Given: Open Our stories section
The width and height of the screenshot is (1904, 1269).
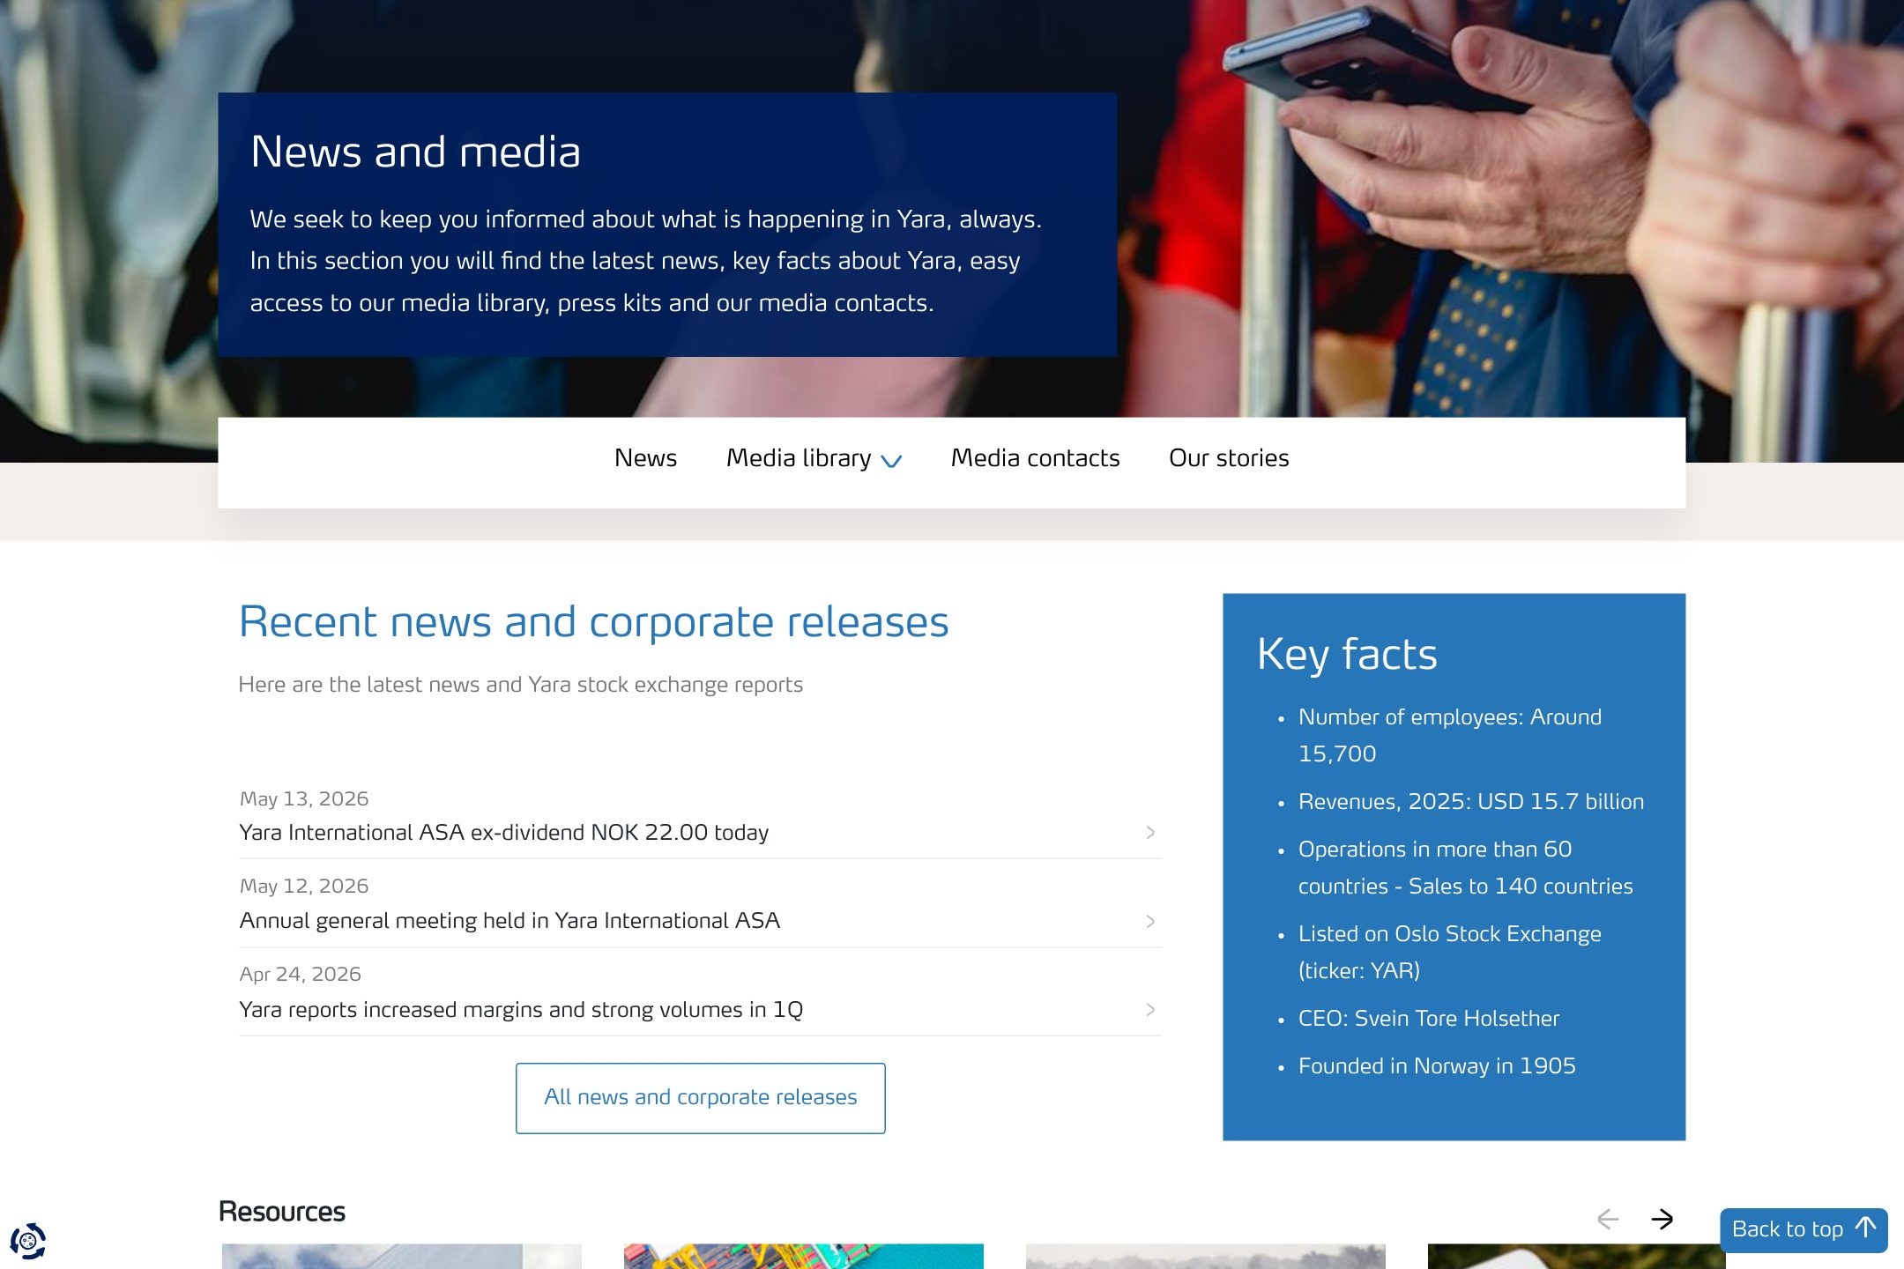Looking at the screenshot, I should tap(1229, 458).
